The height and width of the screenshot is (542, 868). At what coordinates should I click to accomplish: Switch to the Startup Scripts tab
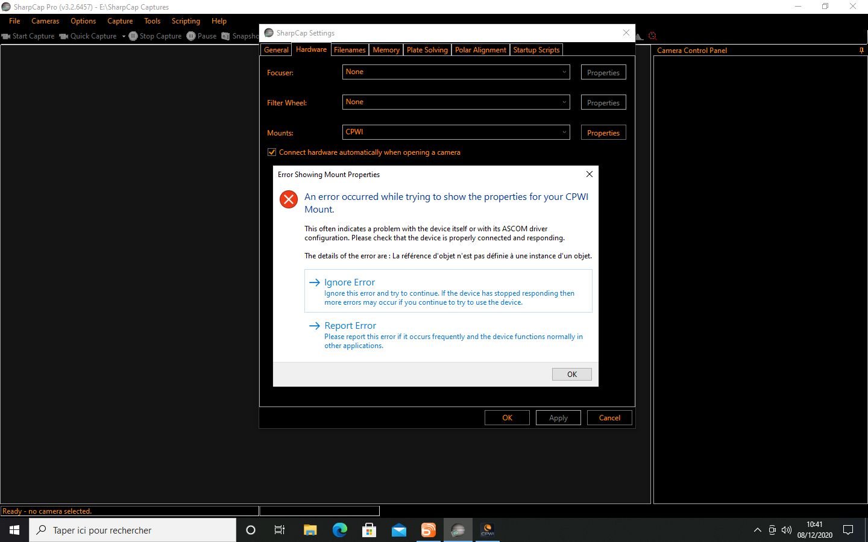pos(536,50)
